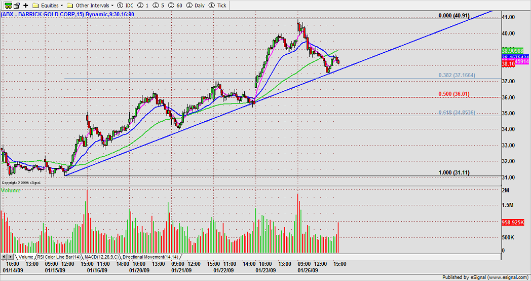The width and height of the screenshot is (531, 281).
Task: Switch chart to the Tick interval
Action: (x=217, y=6)
